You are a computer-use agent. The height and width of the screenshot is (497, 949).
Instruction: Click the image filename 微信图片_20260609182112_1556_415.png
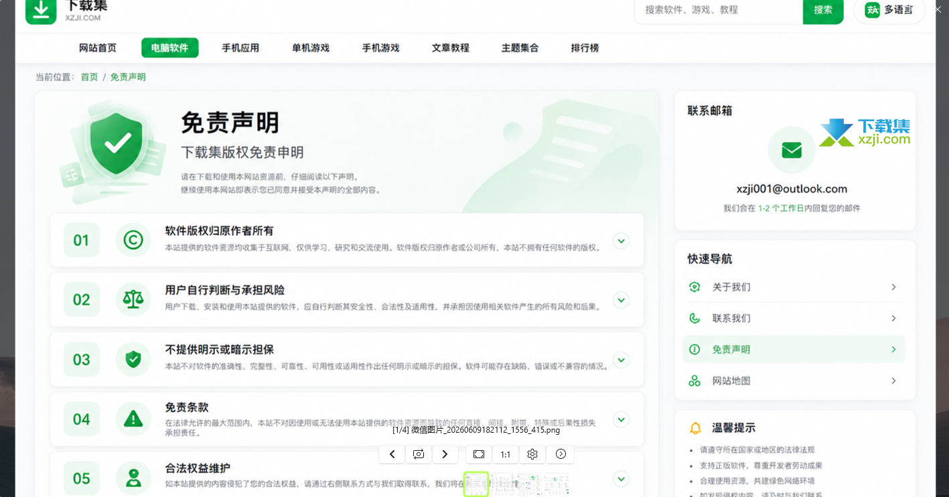coord(476,430)
